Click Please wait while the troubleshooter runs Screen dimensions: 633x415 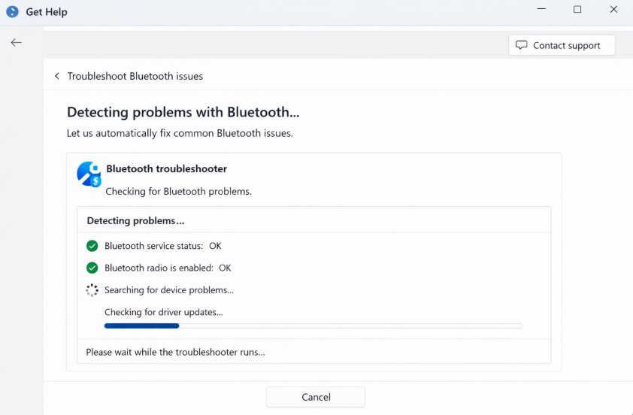point(176,352)
